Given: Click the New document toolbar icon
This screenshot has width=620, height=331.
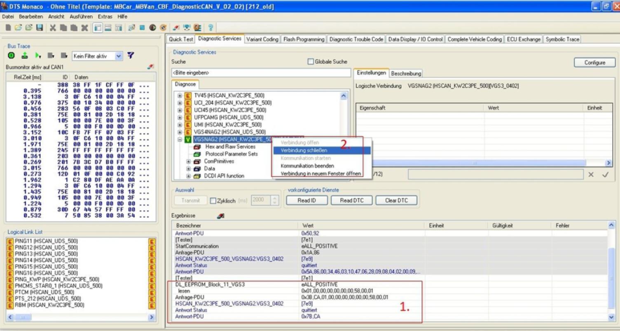Looking at the screenshot, I should (x=7, y=27).
